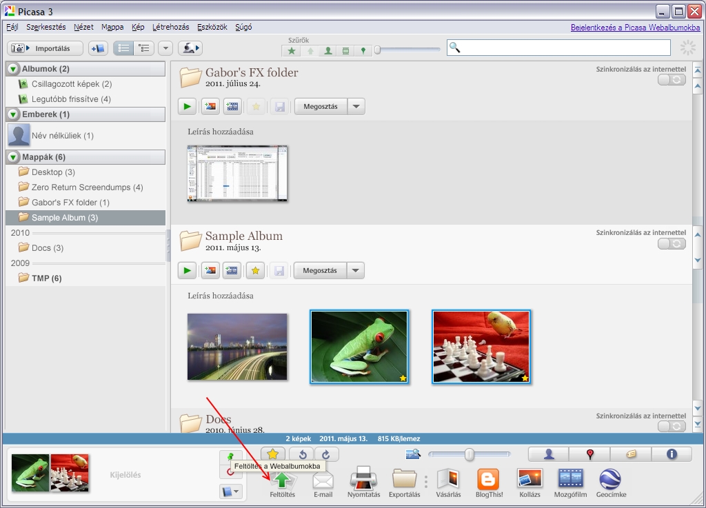
Task: Select Legutóbb frissítve album
Action: (85, 99)
